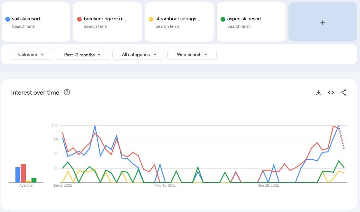360x212 pixels.
Task: Open the Past 12 months time range
Action: point(82,55)
